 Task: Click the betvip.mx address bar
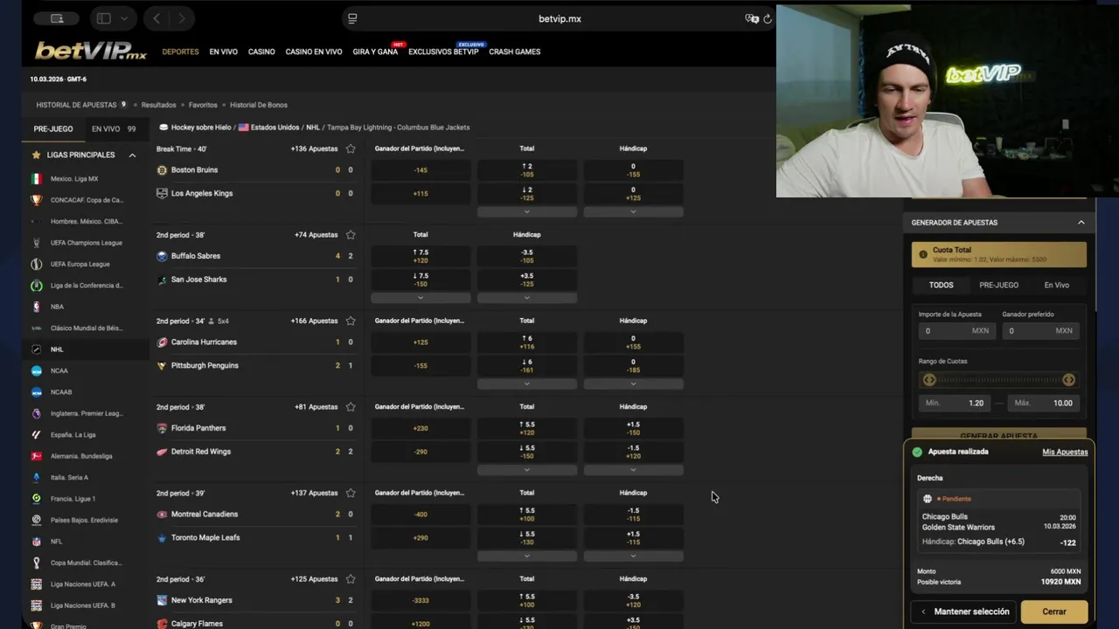(559, 18)
